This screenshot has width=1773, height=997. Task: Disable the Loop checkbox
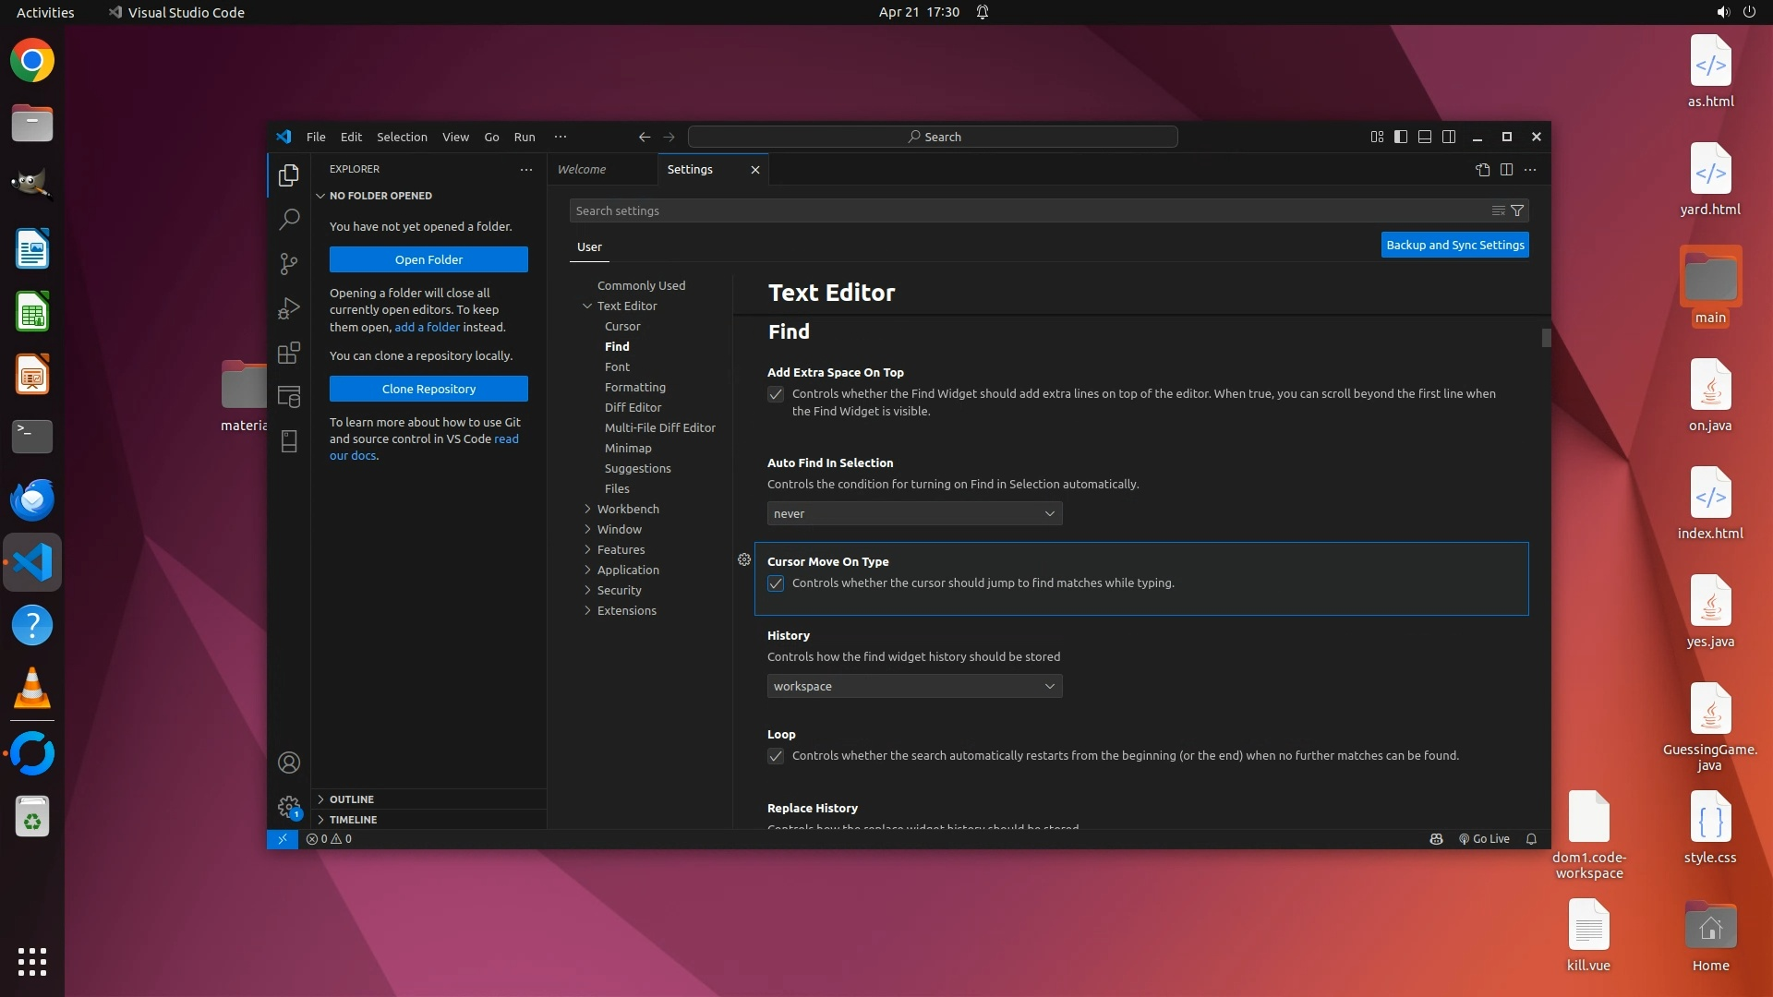[776, 756]
